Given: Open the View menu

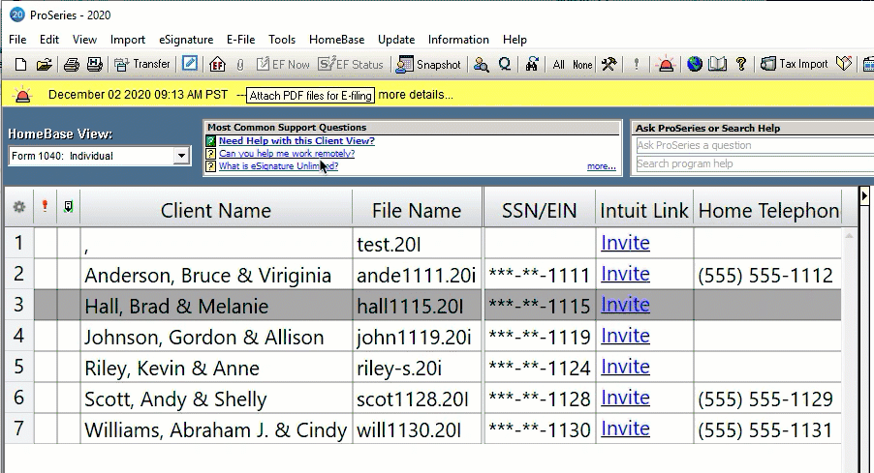Looking at the screenshot, I should 84,40.
